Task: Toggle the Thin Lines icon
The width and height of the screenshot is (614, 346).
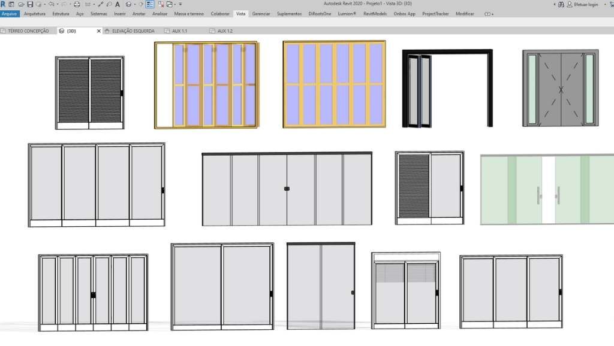Action: (151, 4)
